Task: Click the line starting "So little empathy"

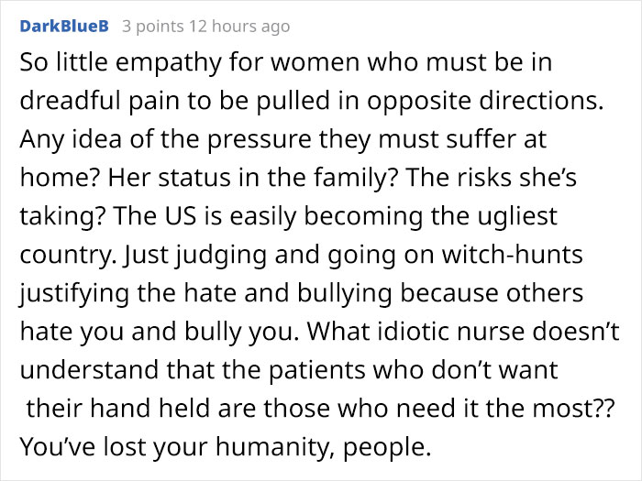Action: (x=286, y=62)
